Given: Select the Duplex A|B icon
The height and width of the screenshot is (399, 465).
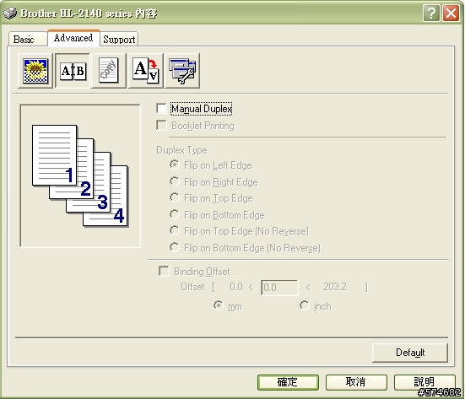Looking at the screenshot, I should [73, 71].
